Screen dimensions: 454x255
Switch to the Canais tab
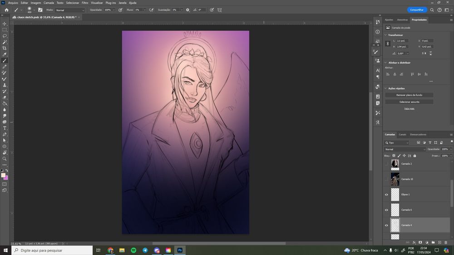[x=402, y=135]
